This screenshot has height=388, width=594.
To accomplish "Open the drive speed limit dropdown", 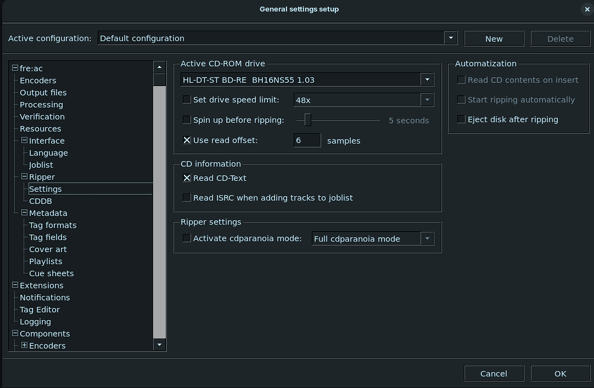I will tap(427, 100).
